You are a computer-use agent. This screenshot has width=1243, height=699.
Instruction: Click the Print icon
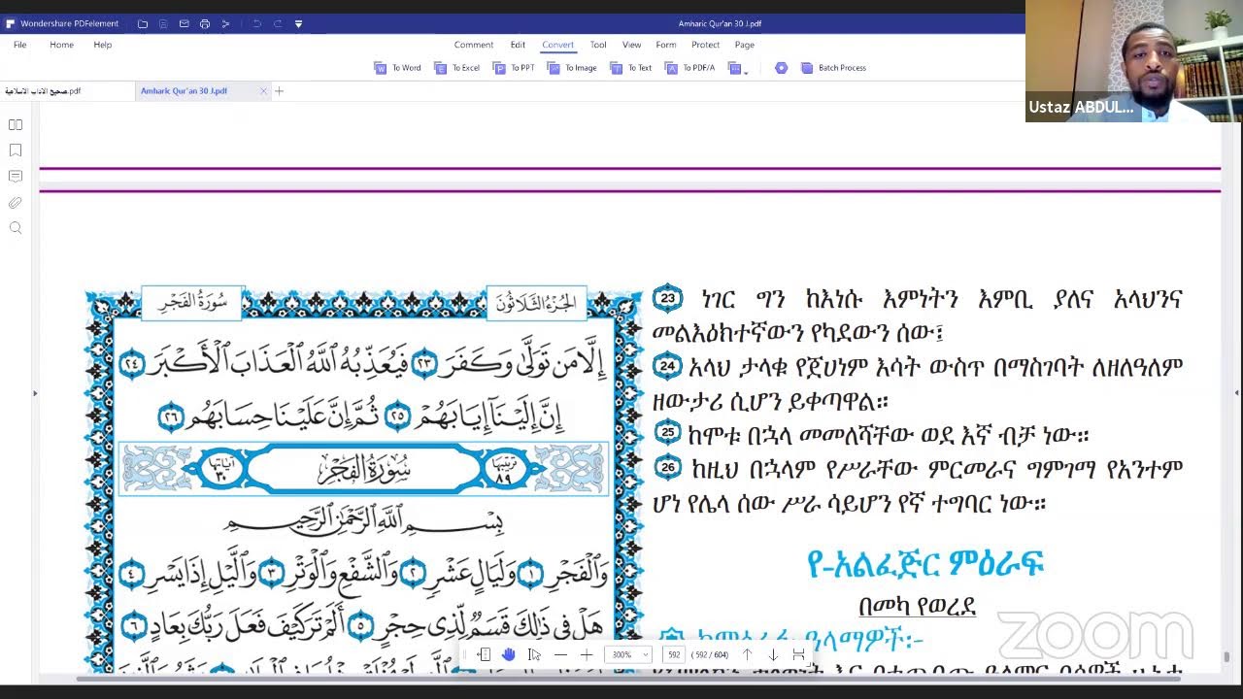click(205, 23)
